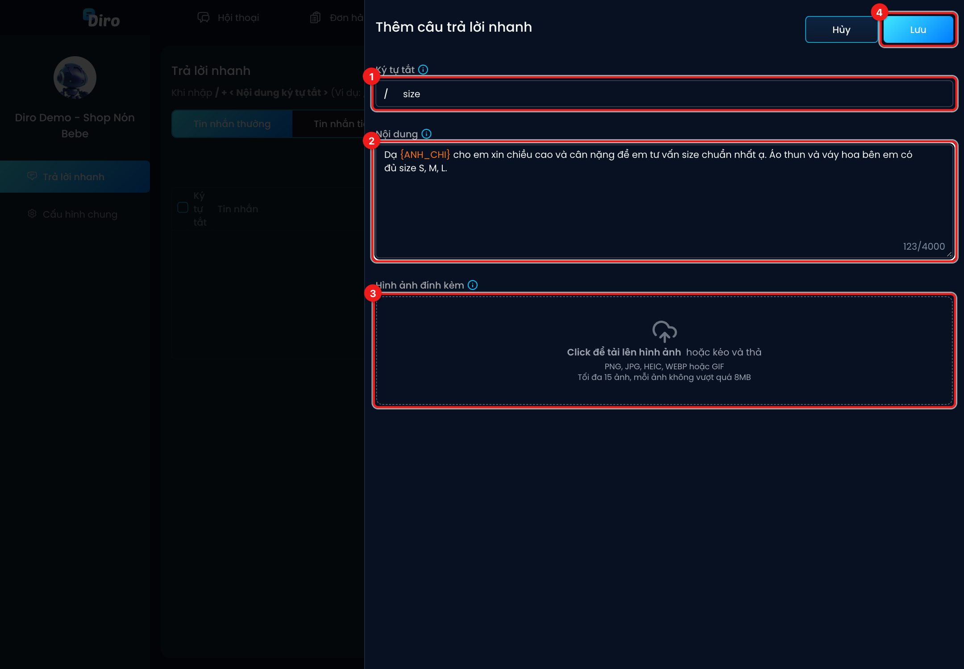Open info tooltip beside Nội dung

(x=427, y=134)
